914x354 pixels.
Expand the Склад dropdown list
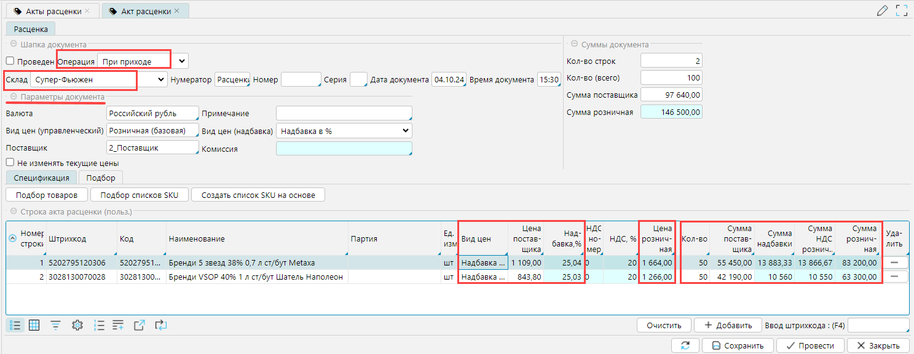point(161,79)
